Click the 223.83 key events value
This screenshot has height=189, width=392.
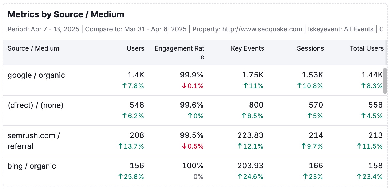tap(250, 135)
